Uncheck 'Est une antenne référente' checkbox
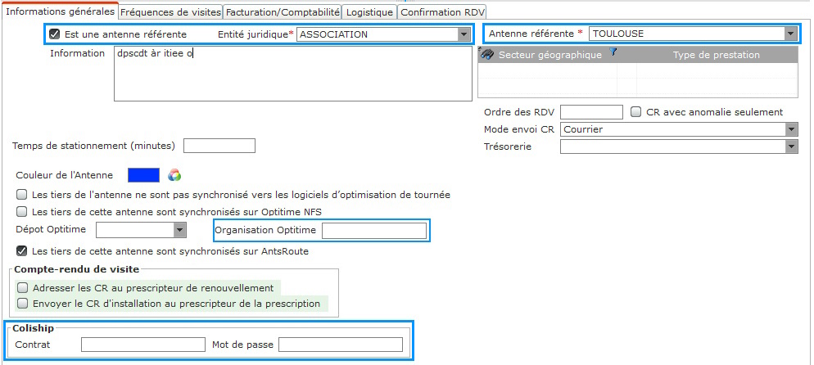The width and height of the screenshot is (814, 365). [x=55, y=34]
